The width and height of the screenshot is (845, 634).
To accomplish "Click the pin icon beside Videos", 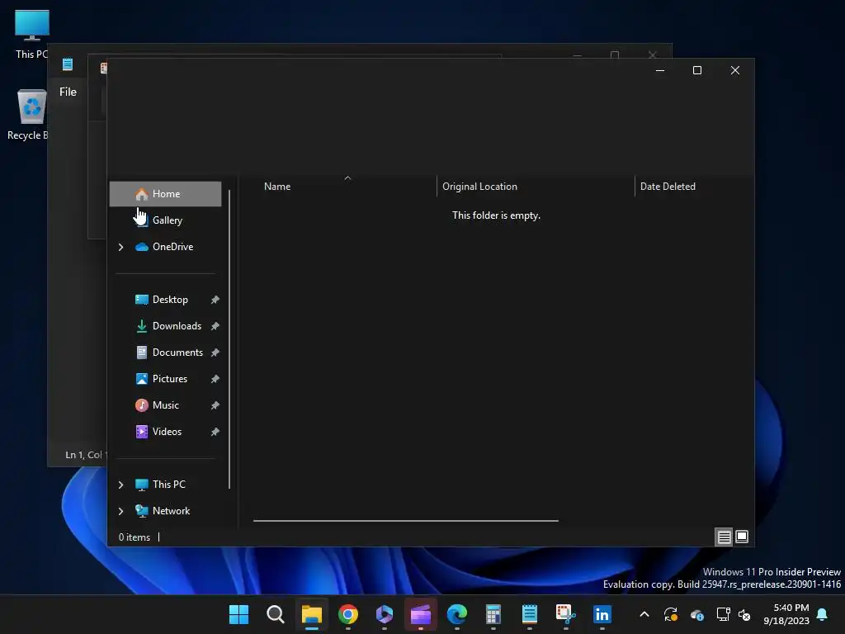I will pyautogui.click(x=215, y=432).
